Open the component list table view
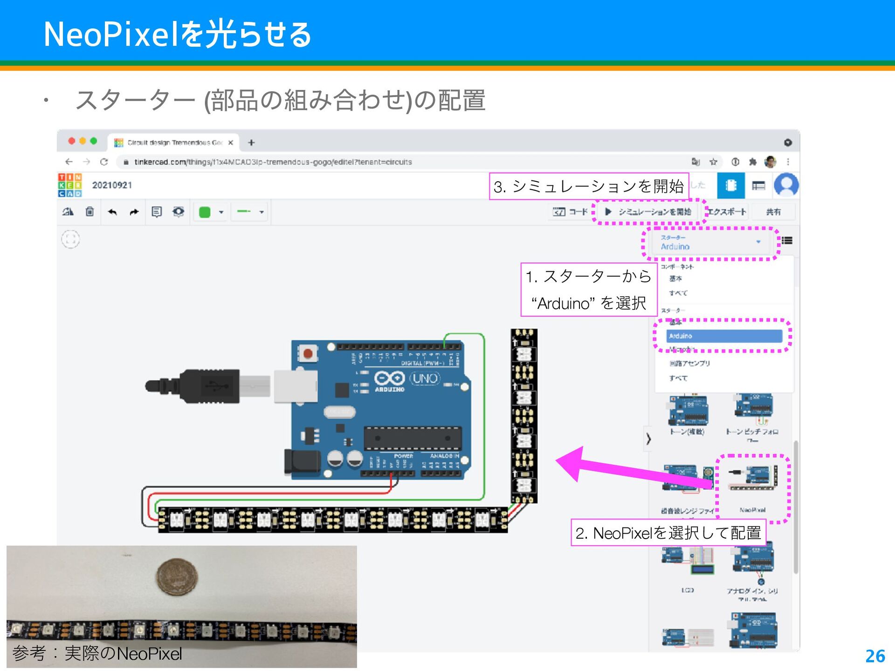The height and width of the screenshot is (671, 895). (758, 185)
